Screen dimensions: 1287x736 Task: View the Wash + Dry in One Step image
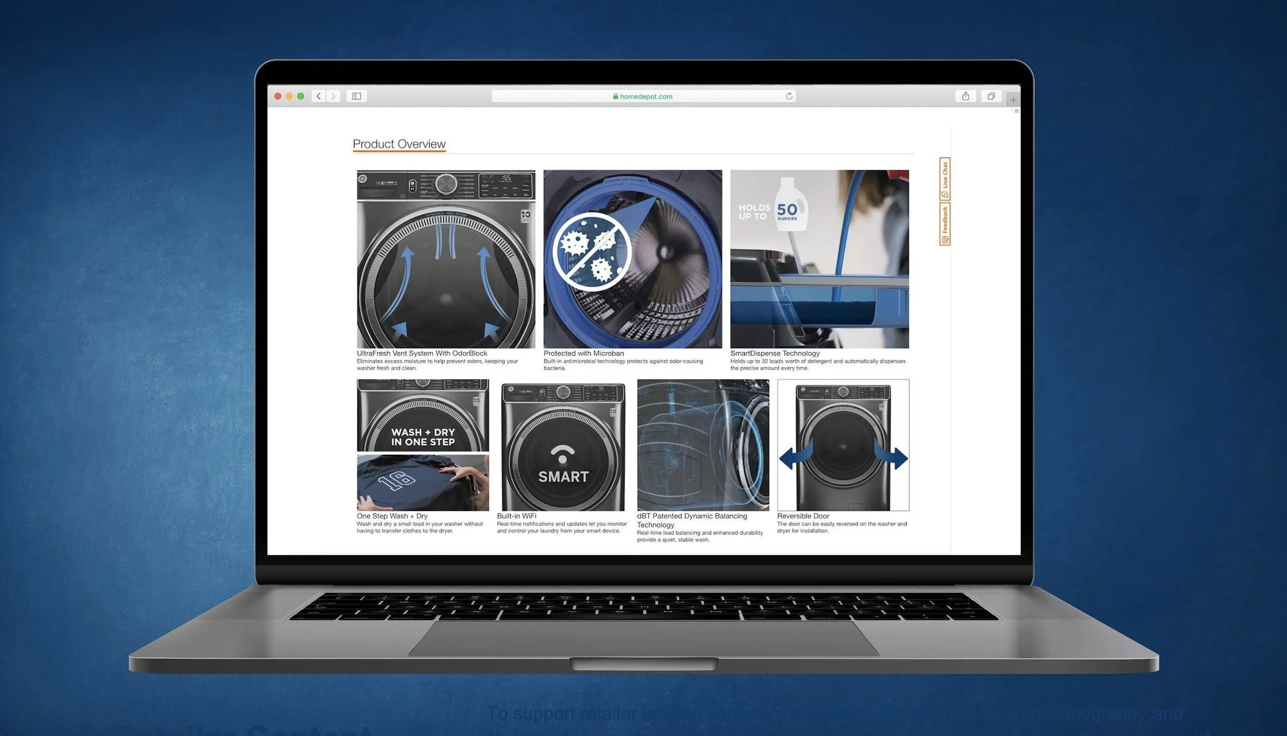[423, 415]
